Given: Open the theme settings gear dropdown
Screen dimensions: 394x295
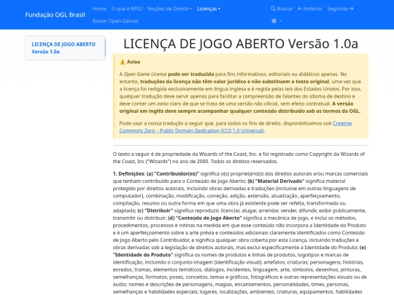Looking at the screenshot, I should point(277,21).
